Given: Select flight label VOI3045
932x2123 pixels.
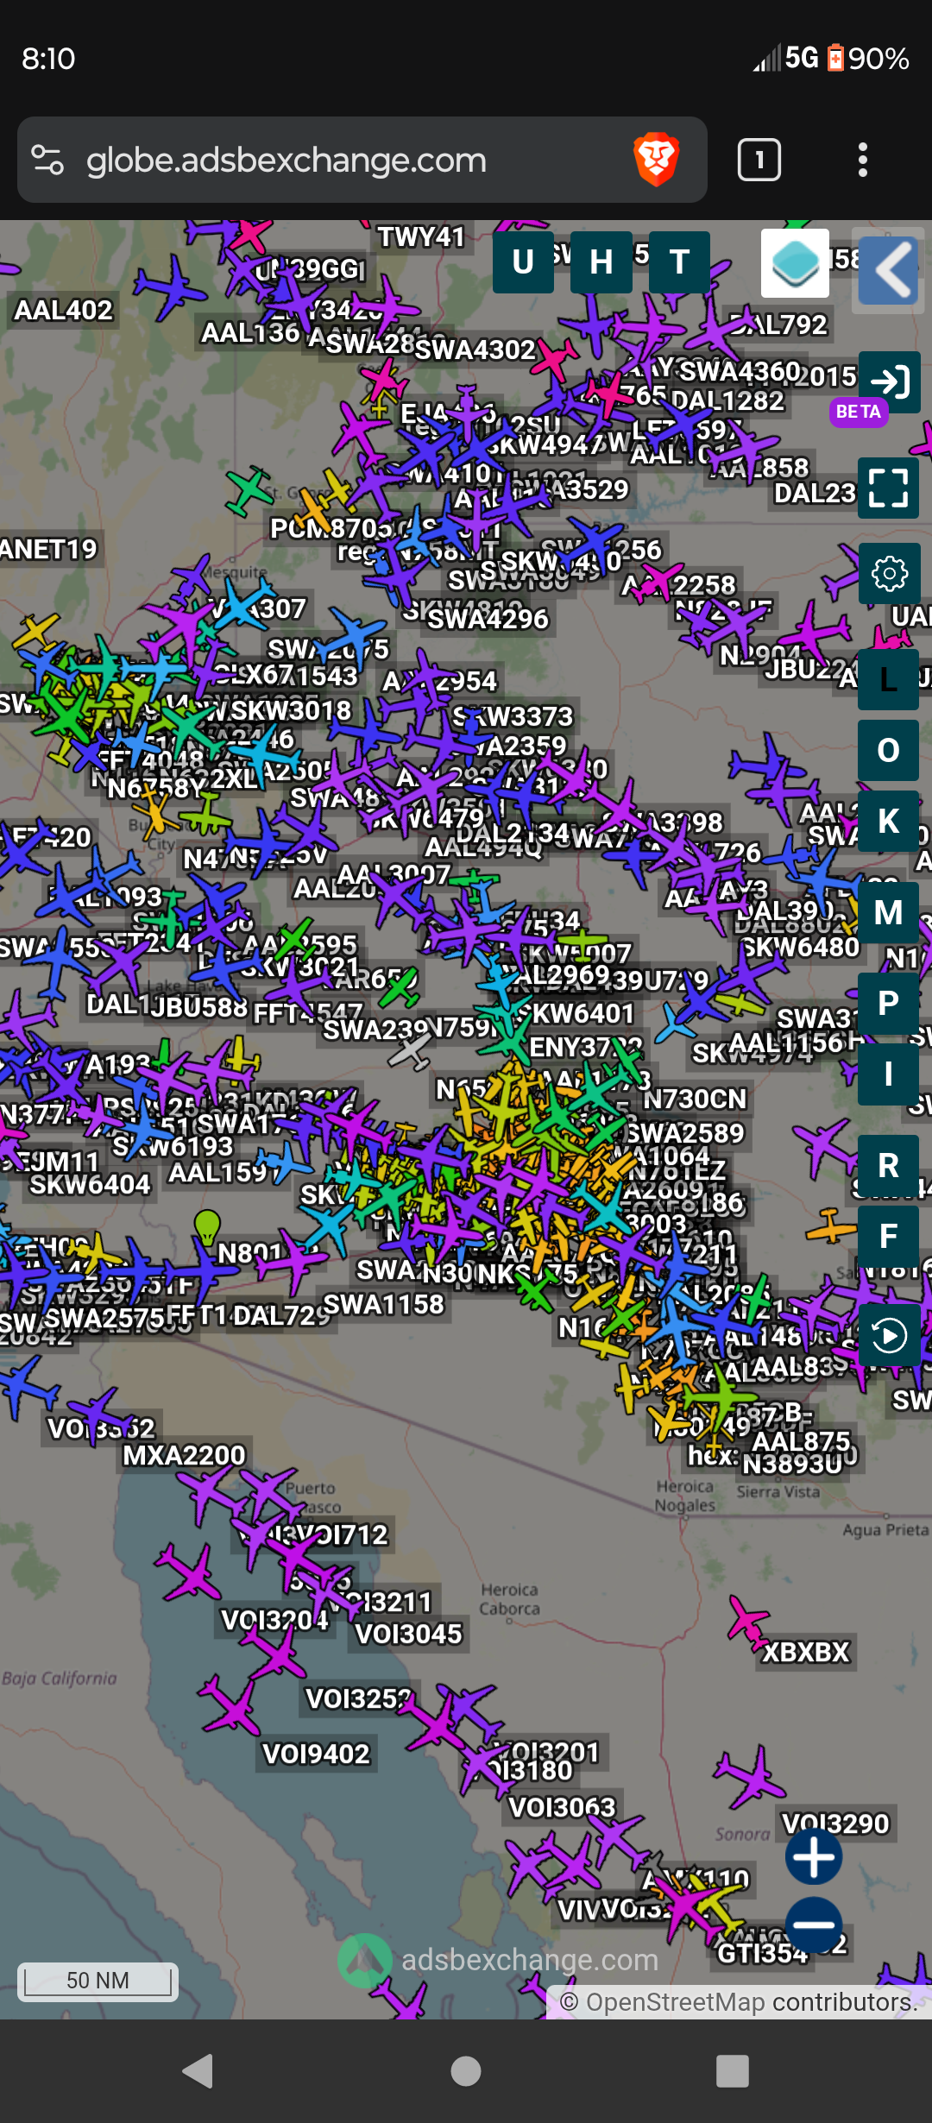Looking at the screenshot, I should point(409,1634).
